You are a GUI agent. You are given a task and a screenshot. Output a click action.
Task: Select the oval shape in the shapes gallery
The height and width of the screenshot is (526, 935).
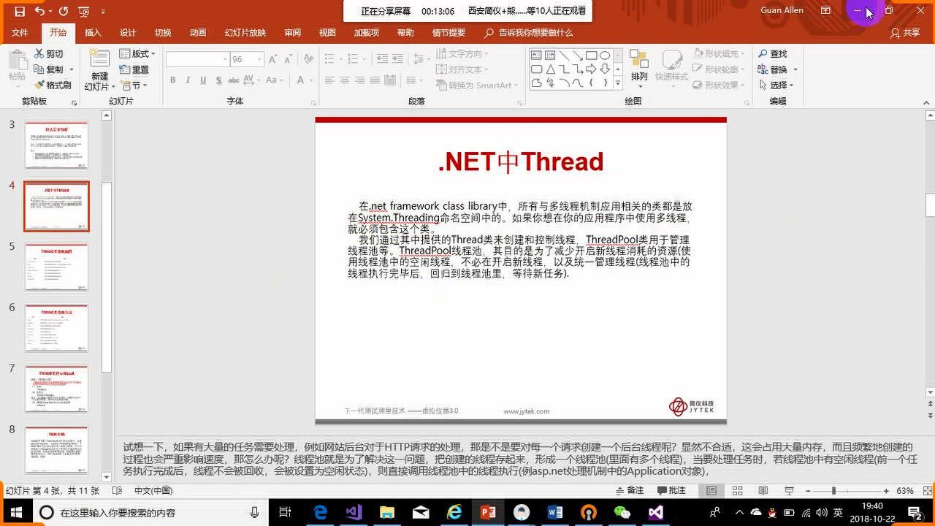pos(605,56)
